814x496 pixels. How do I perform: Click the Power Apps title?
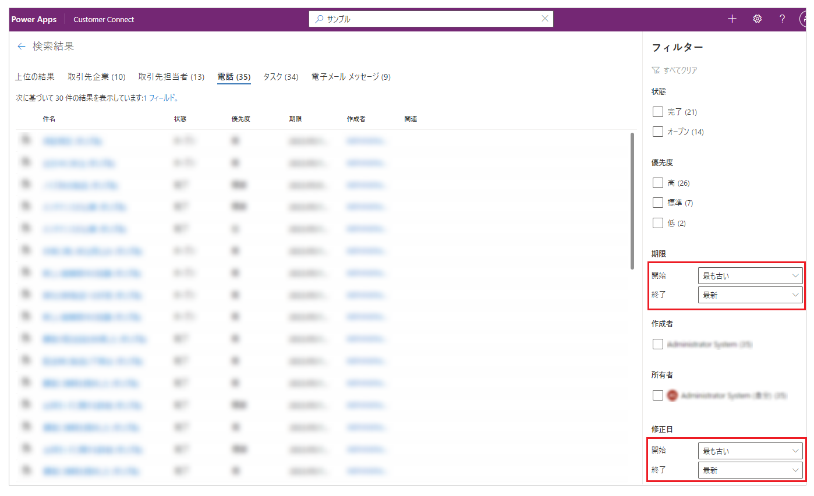tap(34, 19)
